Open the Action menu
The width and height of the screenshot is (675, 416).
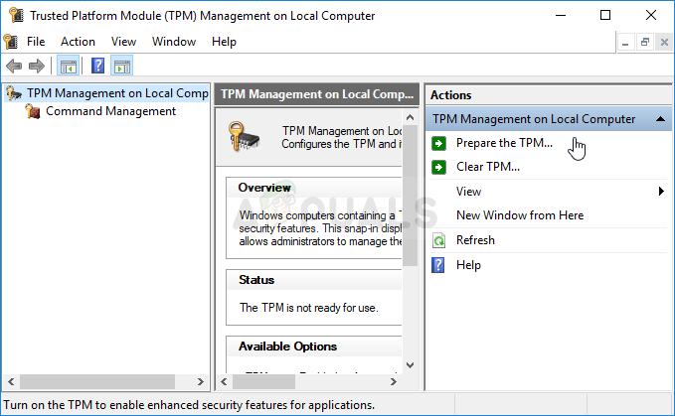78,42
